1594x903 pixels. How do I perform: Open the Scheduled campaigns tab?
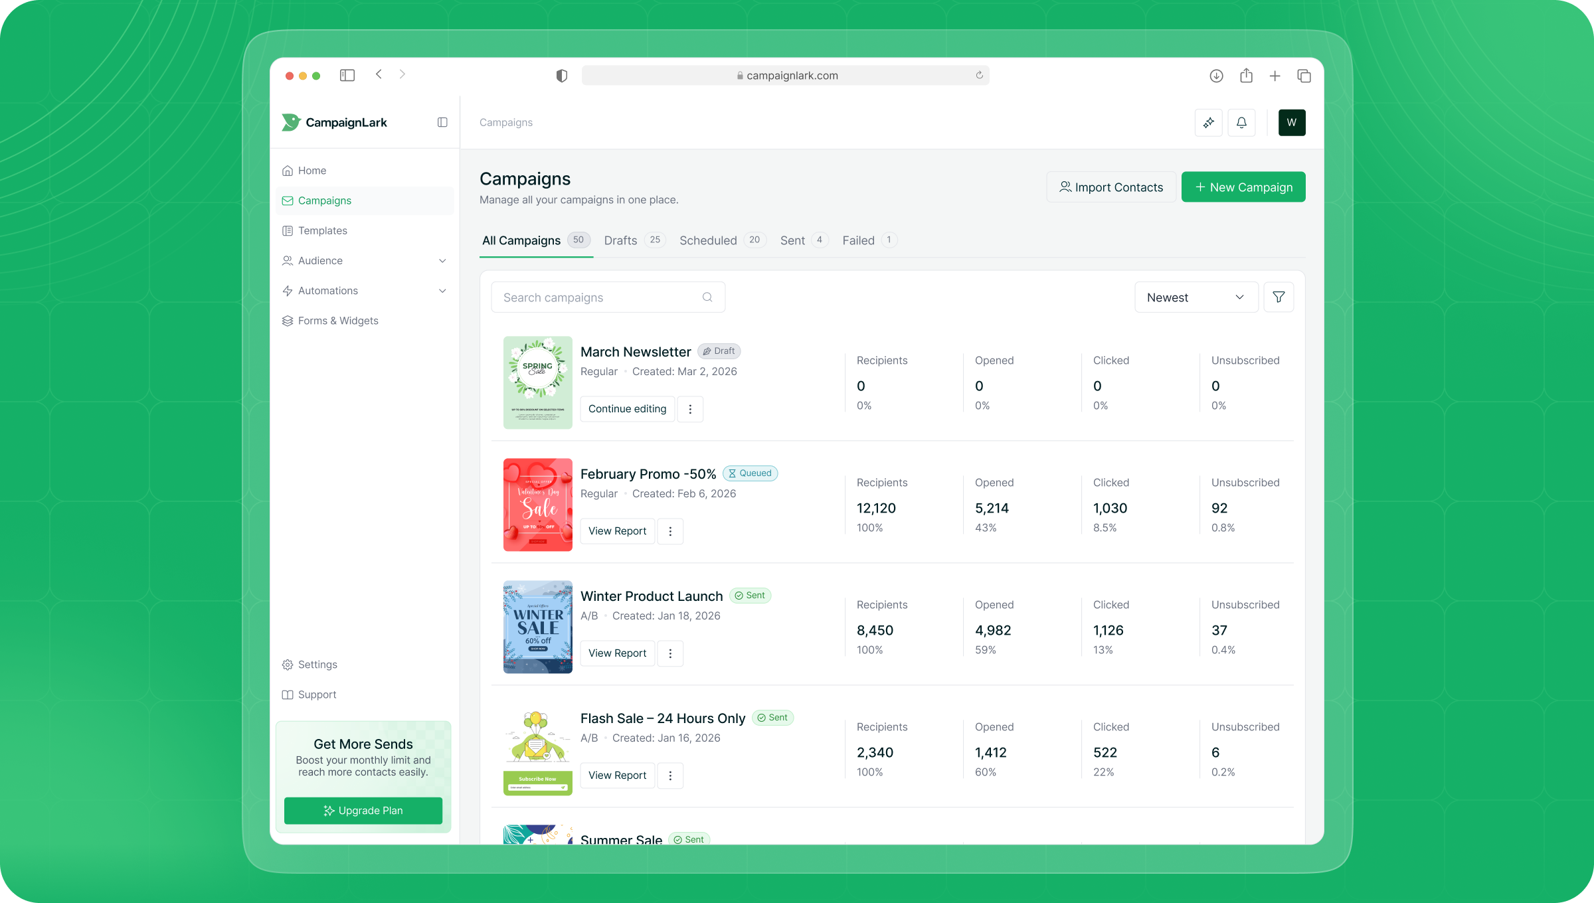(x=708, y=240)
